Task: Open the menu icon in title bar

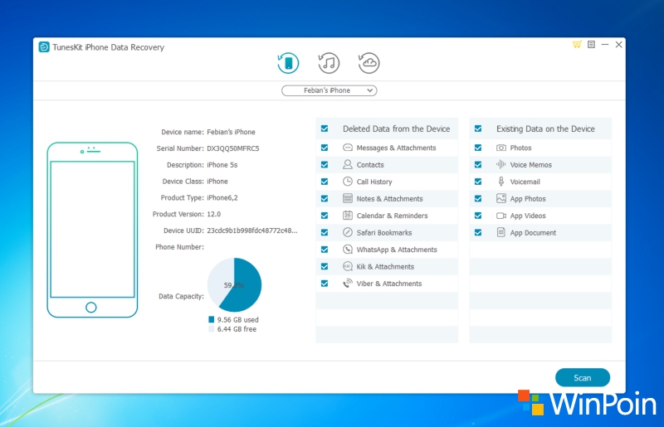Action: point(591,45)
